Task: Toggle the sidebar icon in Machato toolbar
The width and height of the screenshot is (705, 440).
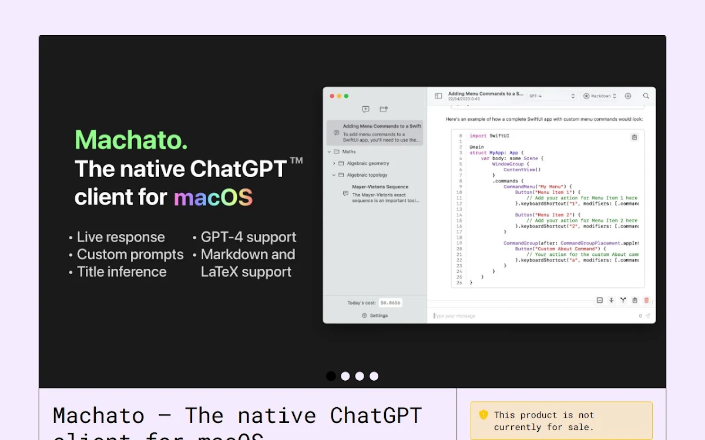Action: click(x=438, y=96)
